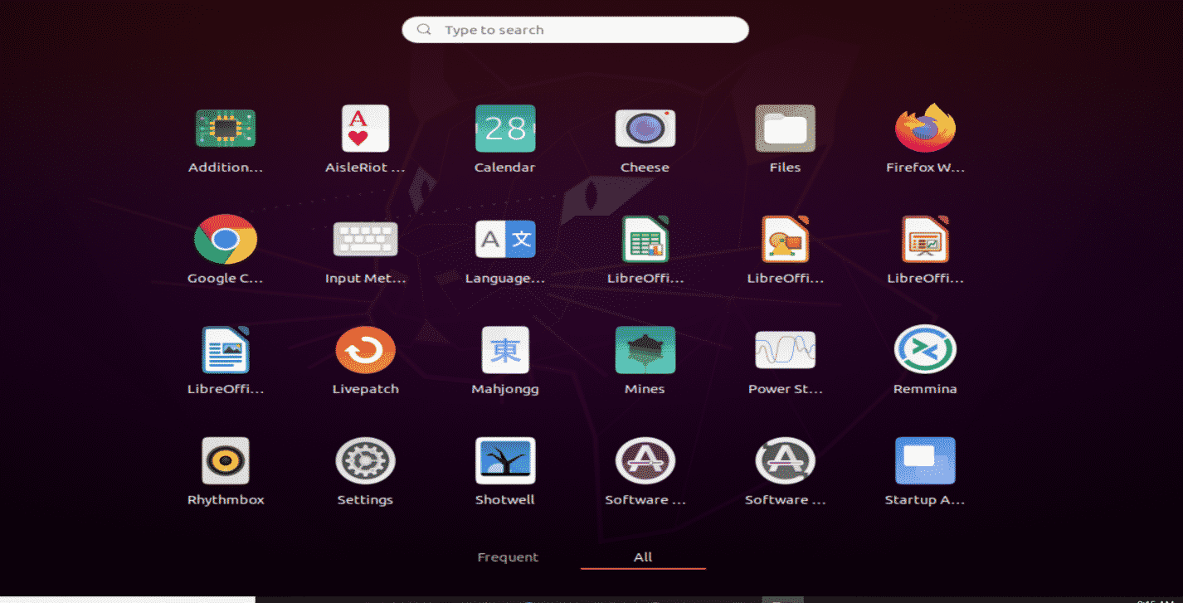Open the Additional Drivers chip icon
This screenshot has height=603, width=1183.
225,129
